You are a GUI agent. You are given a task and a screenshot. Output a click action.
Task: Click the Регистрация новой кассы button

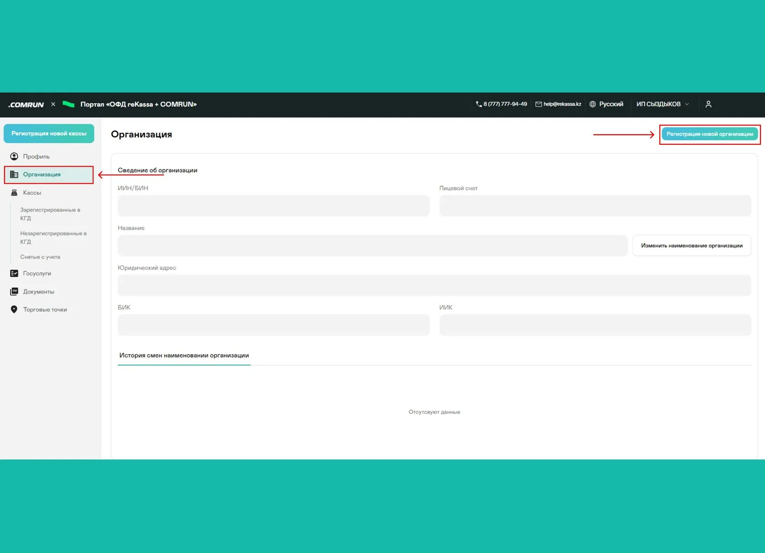pyautogui.click(x=49, y=133)
